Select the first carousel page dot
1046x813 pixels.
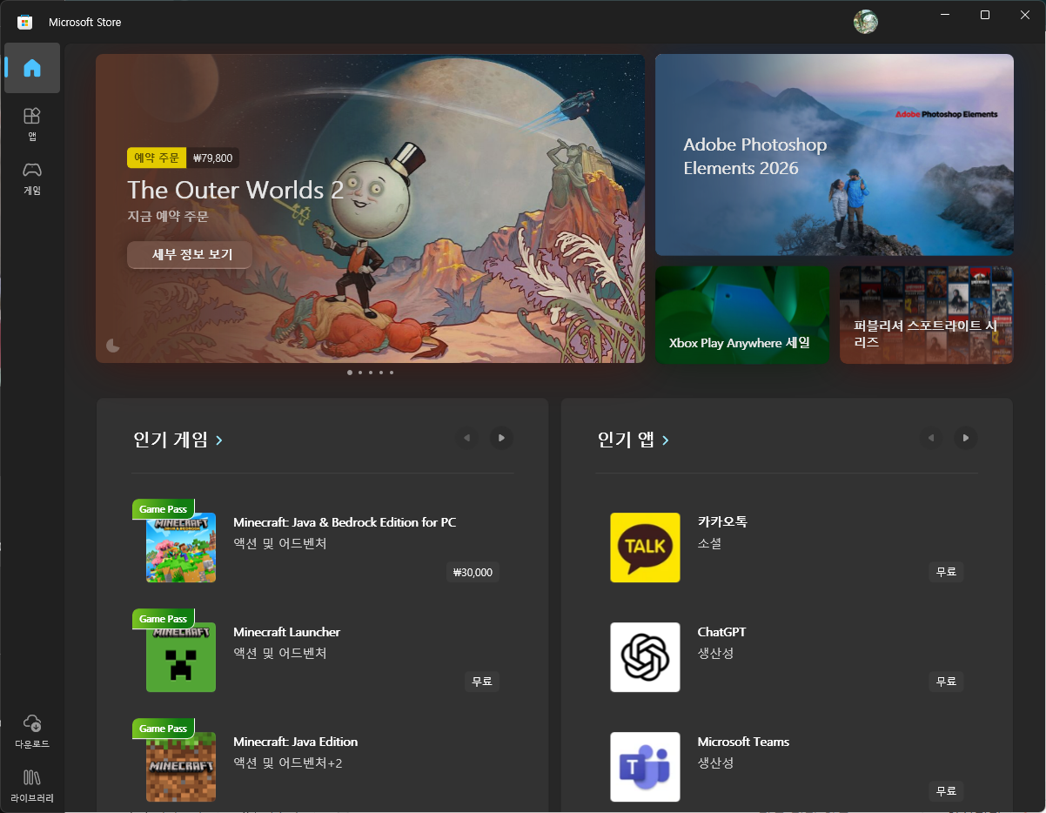point(350,373)
